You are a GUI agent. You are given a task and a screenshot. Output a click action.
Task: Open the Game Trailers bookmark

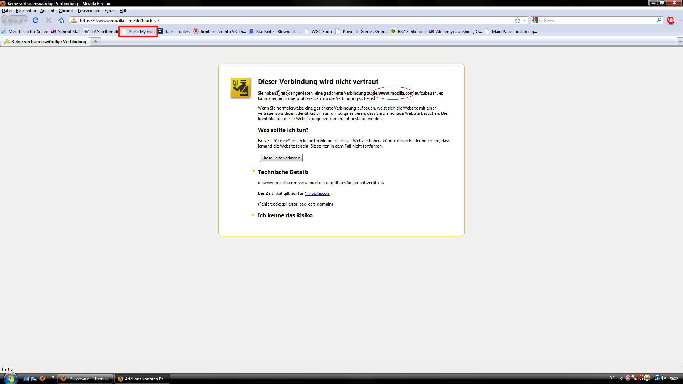click(x=174, y=31)
